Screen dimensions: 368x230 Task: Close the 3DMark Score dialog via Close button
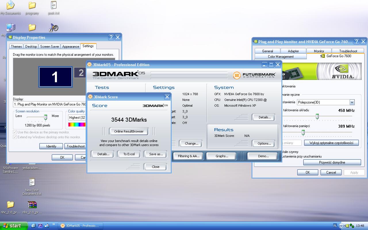156,167
